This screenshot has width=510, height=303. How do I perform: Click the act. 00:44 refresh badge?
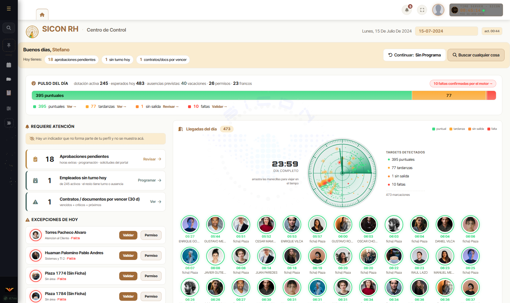(x=492, y=31)
